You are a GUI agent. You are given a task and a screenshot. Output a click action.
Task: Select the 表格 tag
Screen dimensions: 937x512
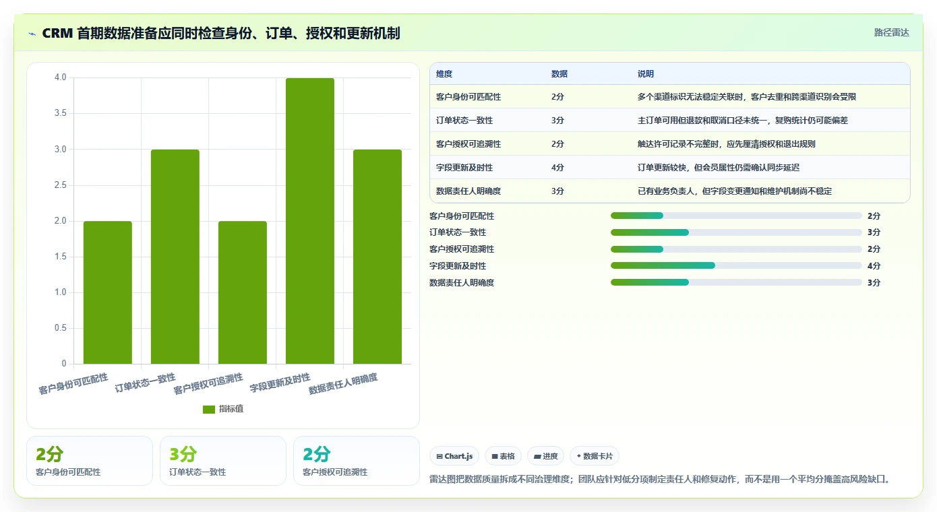(504, 456)
